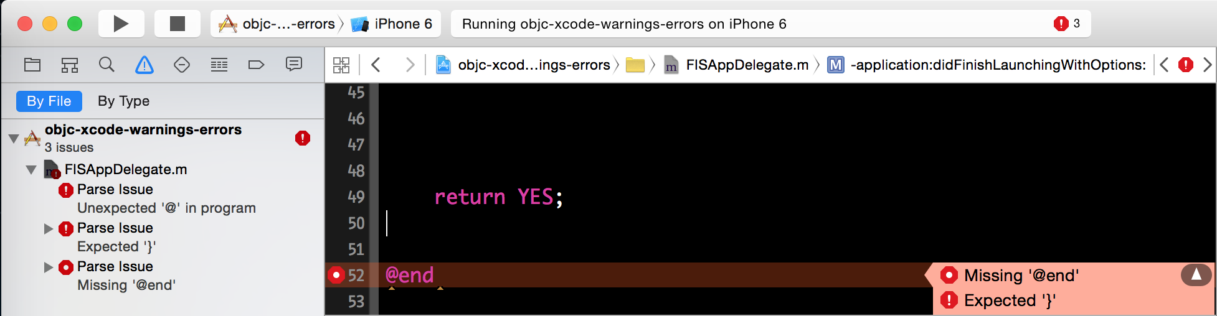Open the Find navigator magnifier icon
This screenshot has width=1217, height=316.
(x=107, y=65)
